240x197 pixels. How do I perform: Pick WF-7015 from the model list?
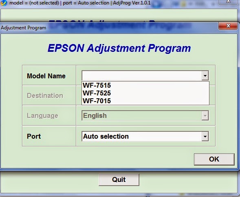pyautogui.click(x=145, y=101)
